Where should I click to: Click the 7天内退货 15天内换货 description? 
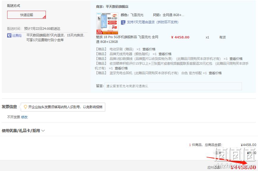pos(55,38)
